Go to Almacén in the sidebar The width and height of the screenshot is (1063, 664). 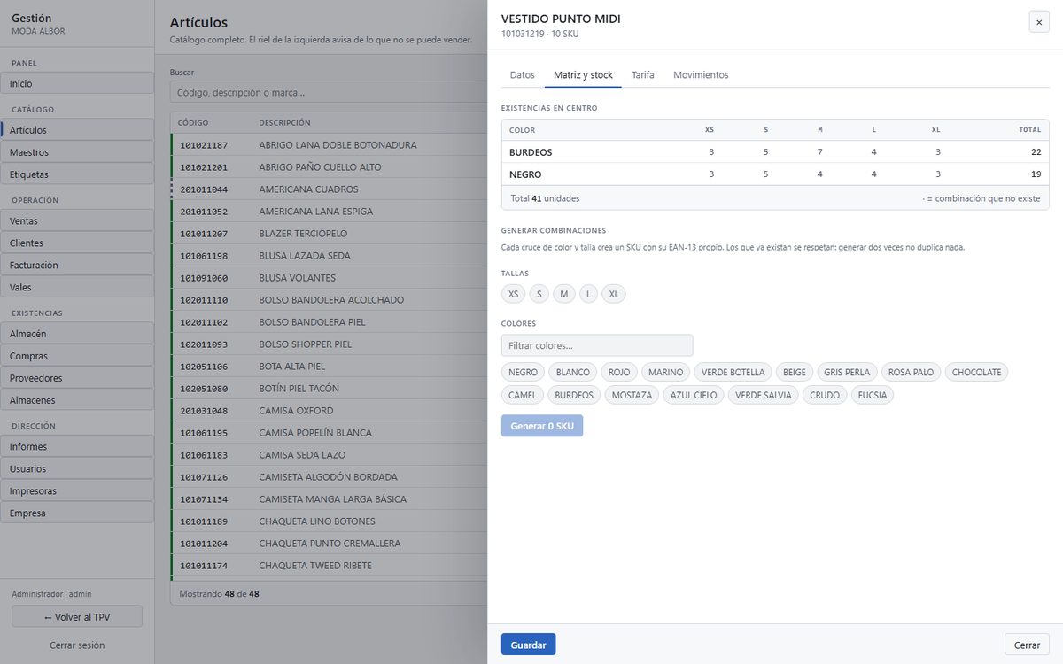click(x=77, y=334)
